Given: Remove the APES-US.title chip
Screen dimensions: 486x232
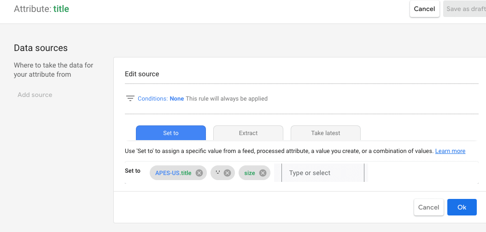Looking at the screenshot, I should pos(199,173).
